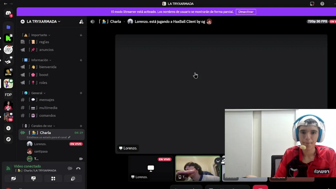Image resolution: width=336 pixels, height=189 pixels.
Task: Open the bienvenida channel
Action: [x=51, y=67]
